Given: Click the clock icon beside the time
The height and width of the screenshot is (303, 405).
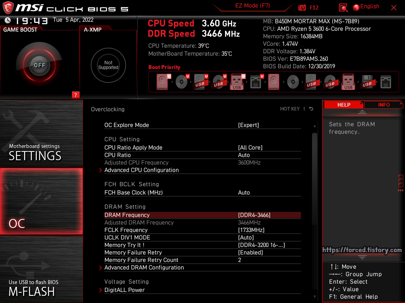Looking at the screenshot, I should click(8, 20).
